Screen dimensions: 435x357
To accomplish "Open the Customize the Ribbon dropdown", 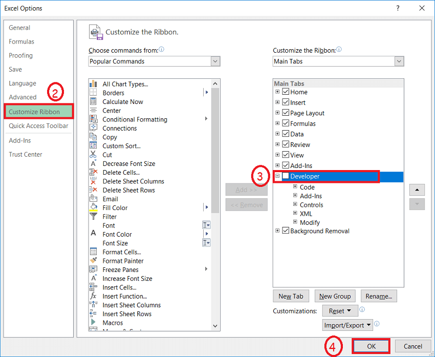I will tap(399, 61).
